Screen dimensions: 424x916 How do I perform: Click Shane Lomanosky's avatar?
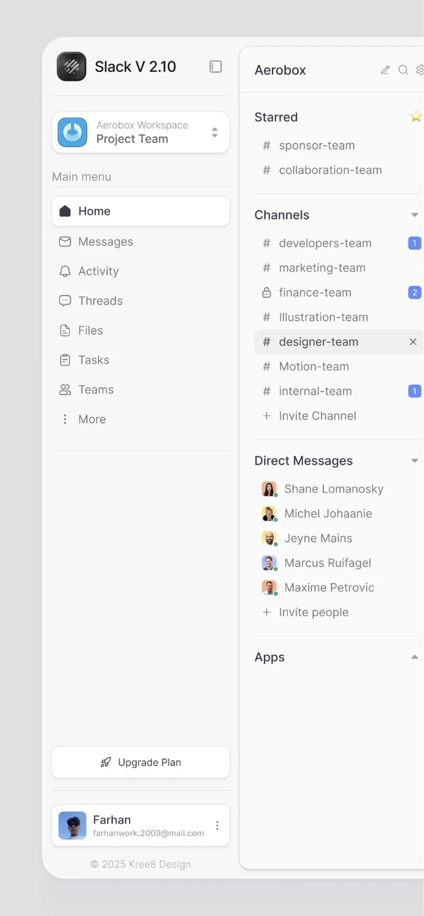(x=269, y=489)
